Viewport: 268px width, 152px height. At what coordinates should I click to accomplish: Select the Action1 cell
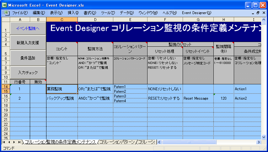[x=248, y=89]
